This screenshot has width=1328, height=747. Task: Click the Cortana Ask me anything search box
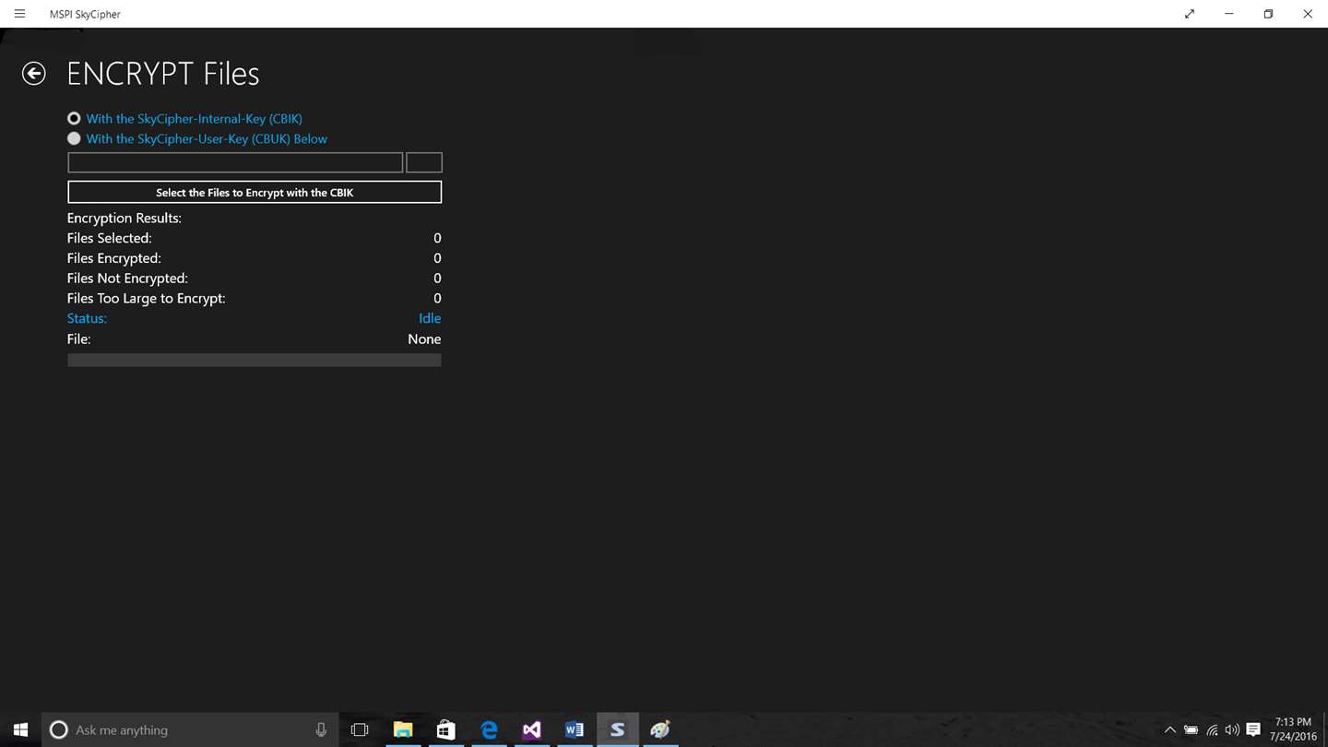191,729
